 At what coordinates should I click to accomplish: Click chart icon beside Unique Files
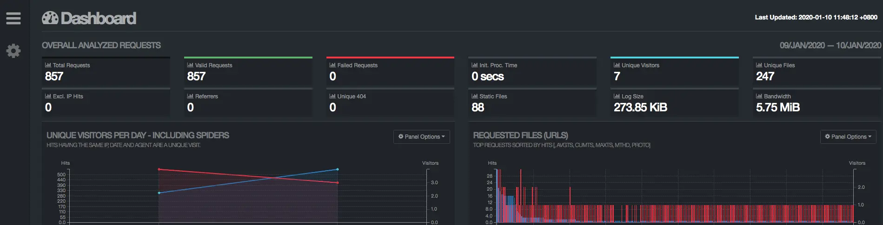click(759, 65)
